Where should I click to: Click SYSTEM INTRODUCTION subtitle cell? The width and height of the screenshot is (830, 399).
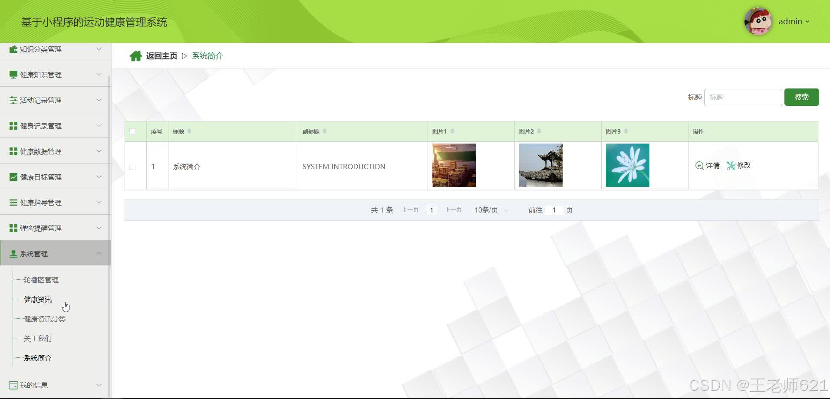(x=344, y=167)
